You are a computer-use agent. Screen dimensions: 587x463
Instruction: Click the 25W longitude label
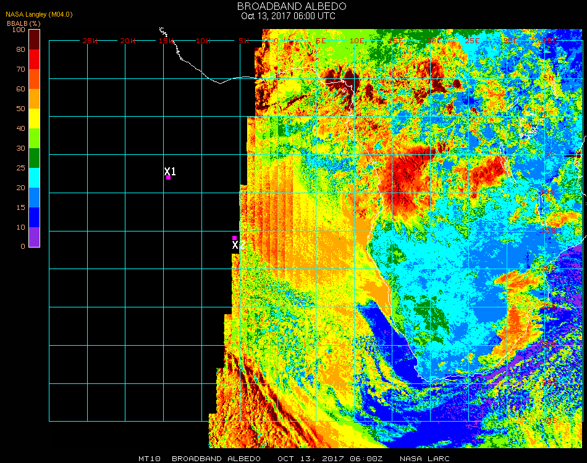(x=90, y=41)
